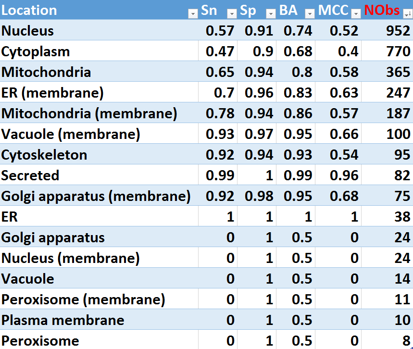
Task: Click the Mitochondria (membrane) label cell
Action: 89,113
